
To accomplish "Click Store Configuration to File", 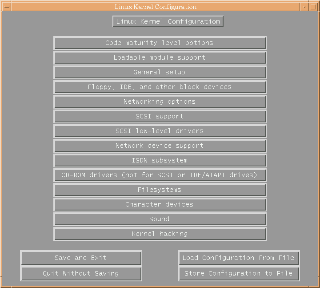I will 239,274.
